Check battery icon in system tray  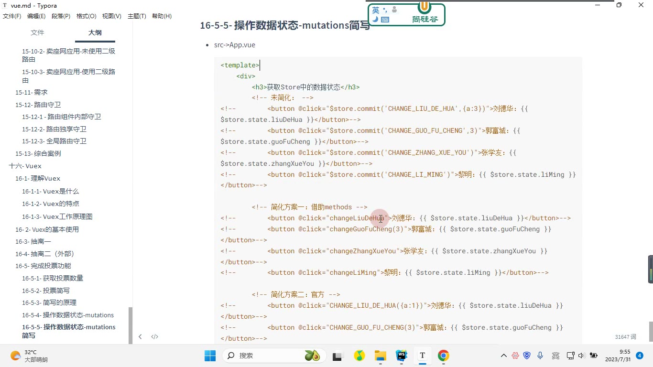coord(594,356)
